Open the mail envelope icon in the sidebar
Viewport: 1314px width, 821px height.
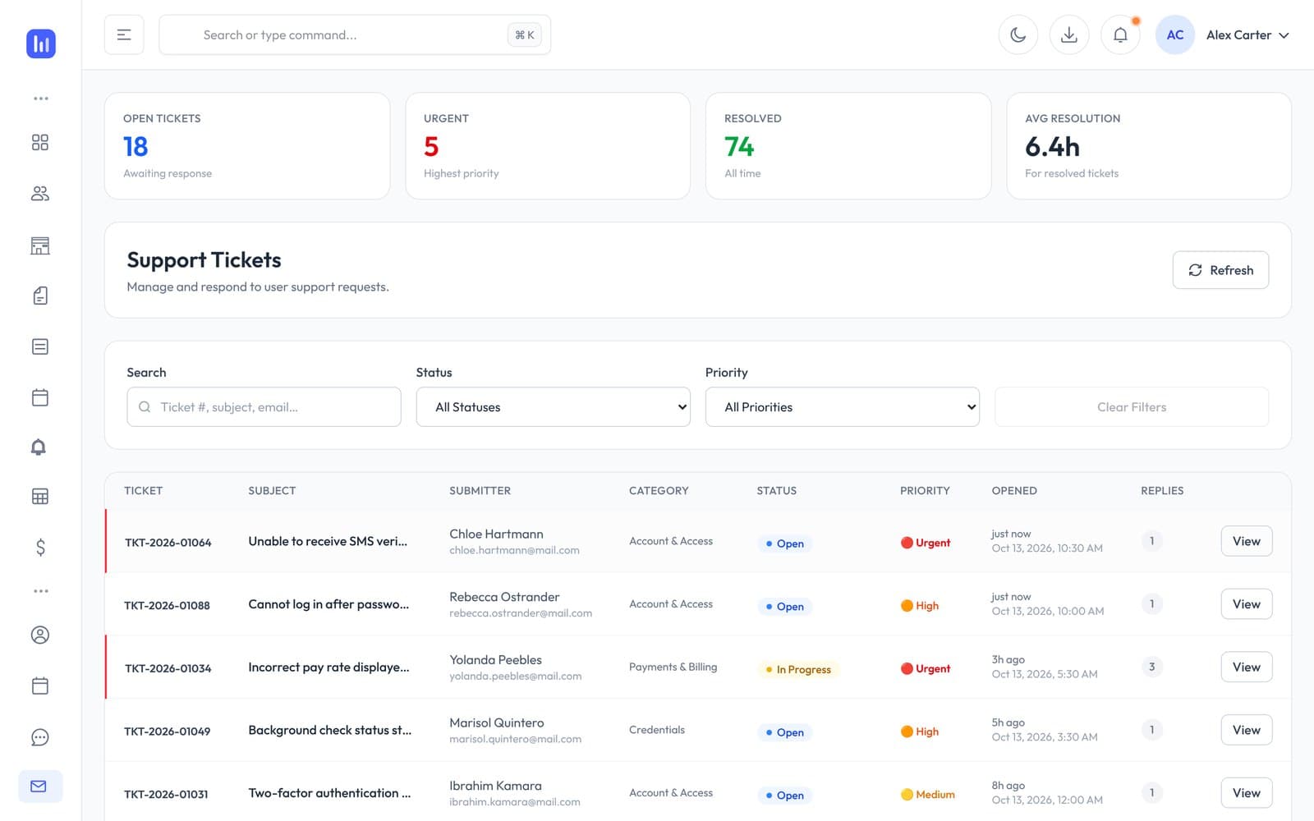coord(39,787)
